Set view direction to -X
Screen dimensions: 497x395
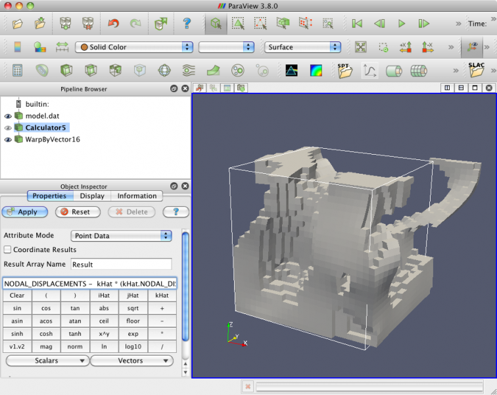click(x=427, y=47)
